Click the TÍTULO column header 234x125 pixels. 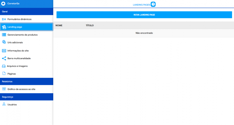[x=90, y=26]
